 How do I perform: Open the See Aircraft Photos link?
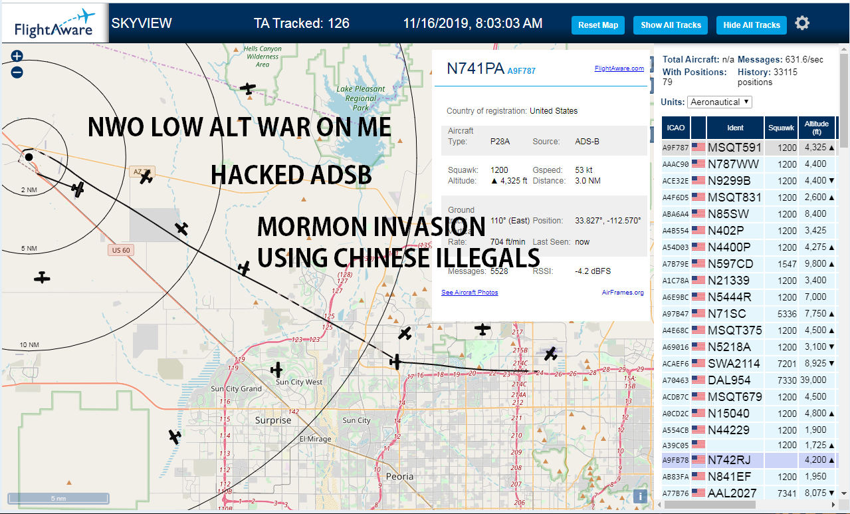(x=469, y=293)
